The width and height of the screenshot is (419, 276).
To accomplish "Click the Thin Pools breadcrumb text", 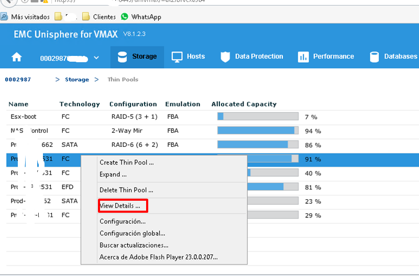I will pyautogui.click(x=123, y=79).
